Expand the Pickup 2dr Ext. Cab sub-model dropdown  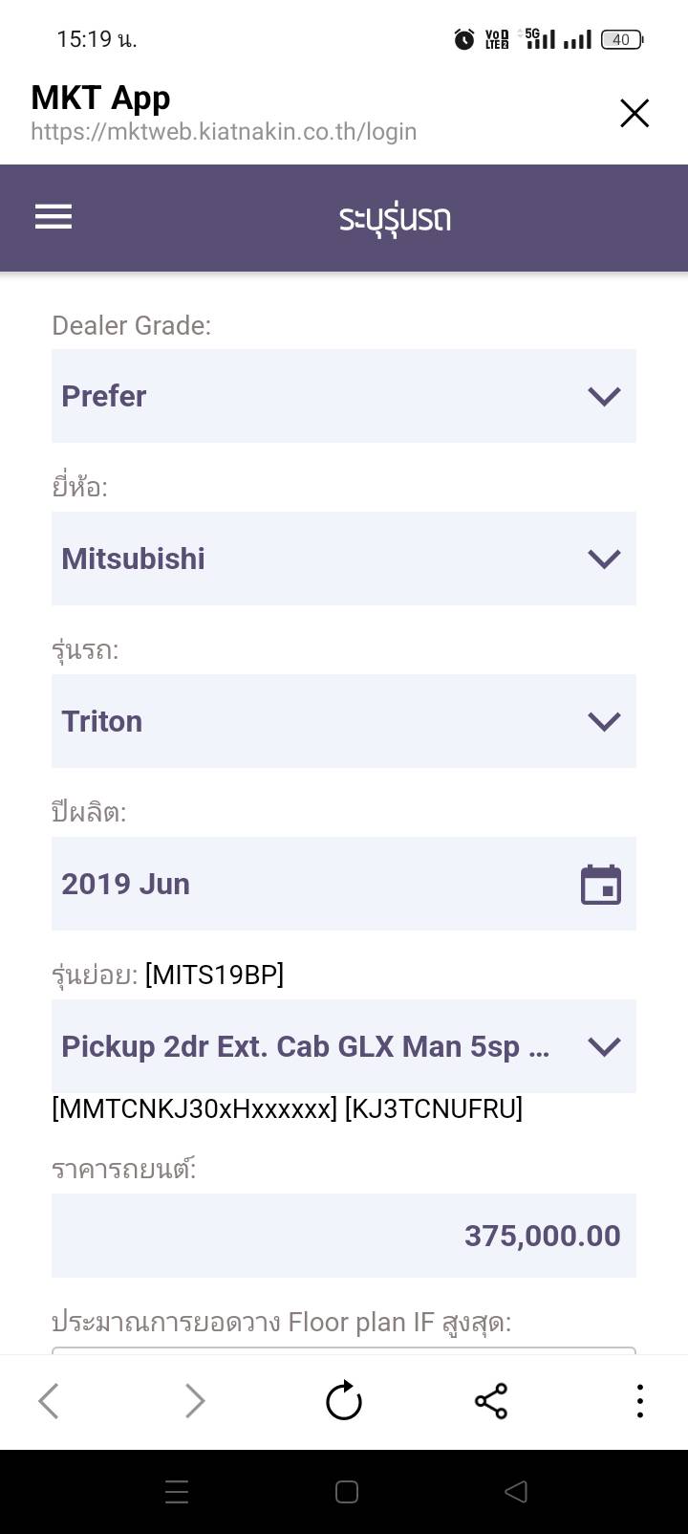pyautogui.click(x=344, y=1046)
